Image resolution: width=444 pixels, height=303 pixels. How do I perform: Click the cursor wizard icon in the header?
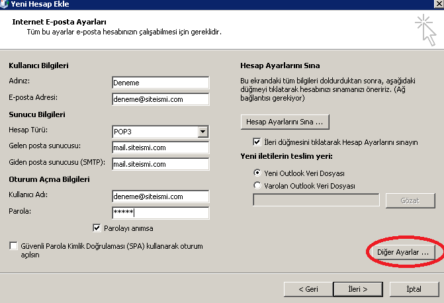click(425, 30)
